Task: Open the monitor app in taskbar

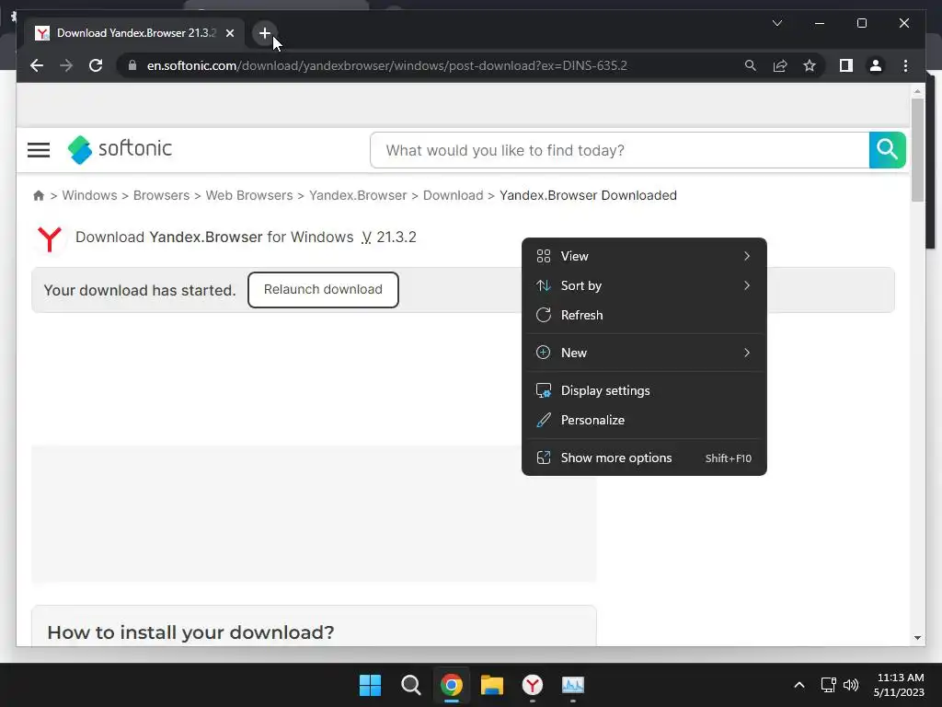Action: 572,685
